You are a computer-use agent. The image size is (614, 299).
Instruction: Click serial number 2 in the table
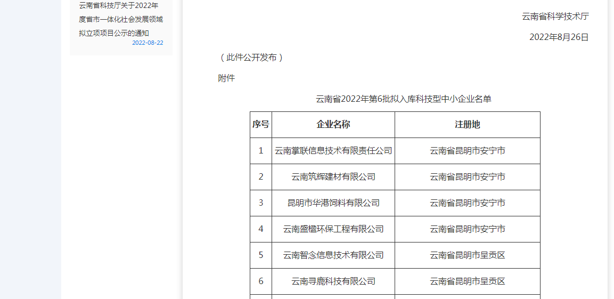click(261, 177)
